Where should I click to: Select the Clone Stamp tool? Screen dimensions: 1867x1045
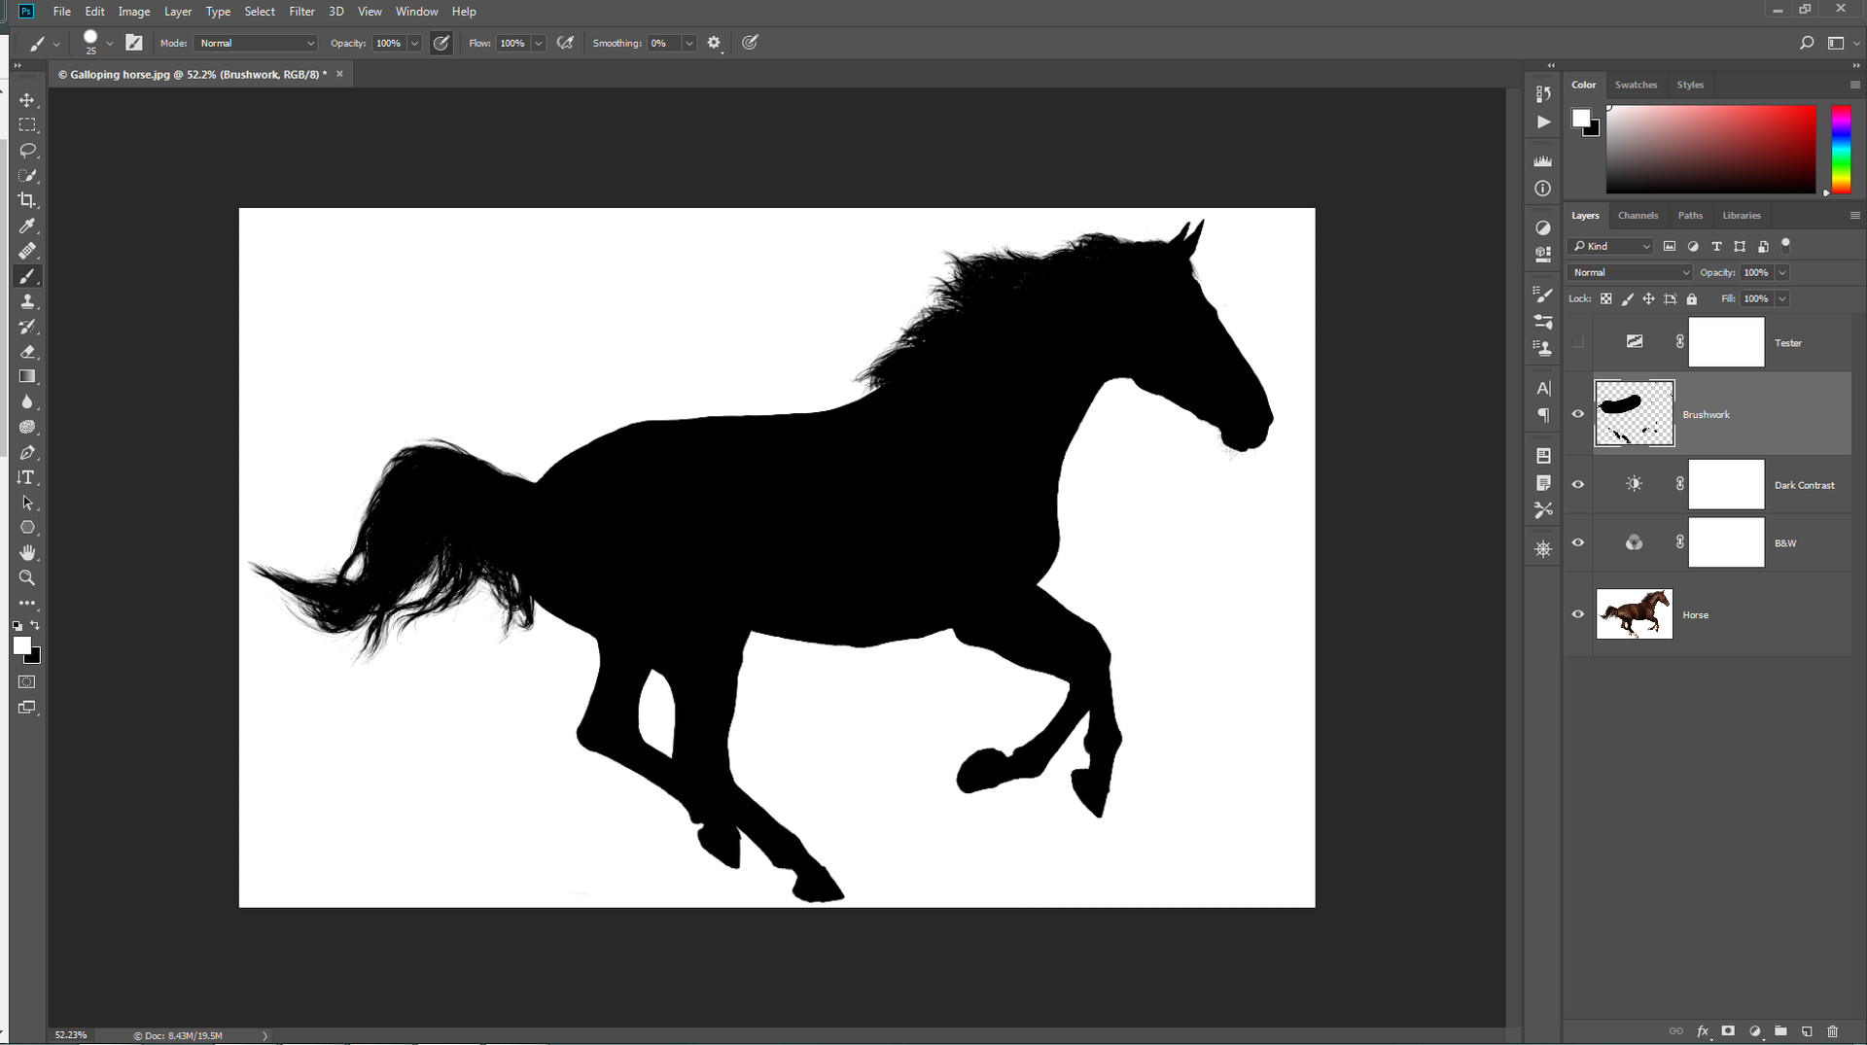27,301
